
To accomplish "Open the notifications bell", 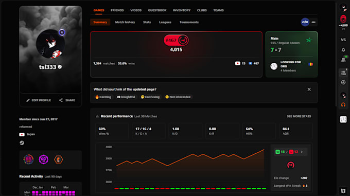I will [343, 50].
